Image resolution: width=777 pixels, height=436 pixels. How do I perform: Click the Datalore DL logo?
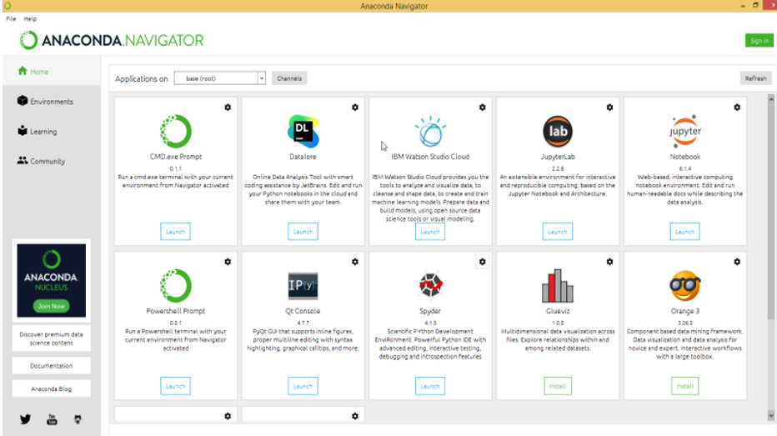(x=303, y=131)
